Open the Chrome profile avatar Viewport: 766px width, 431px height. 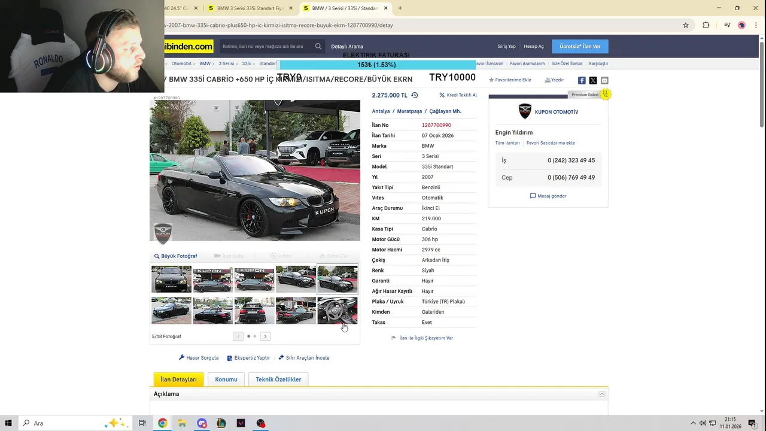point(741,25)
